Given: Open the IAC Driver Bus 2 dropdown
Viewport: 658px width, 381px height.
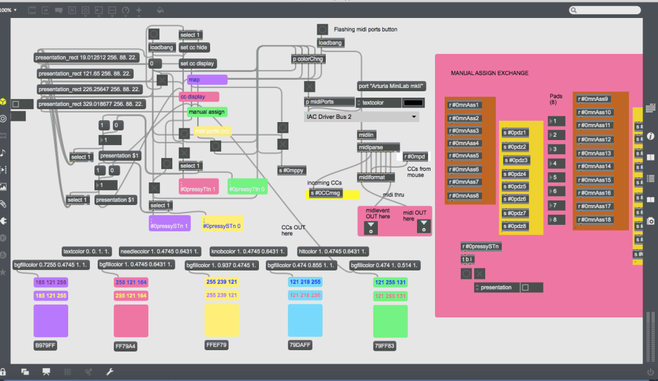Looking at the screenshot, I should point(361,117).
